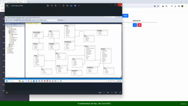Print the image from Photos toolbar
Viewport: 188px width, 106px height.
(67, 6)
